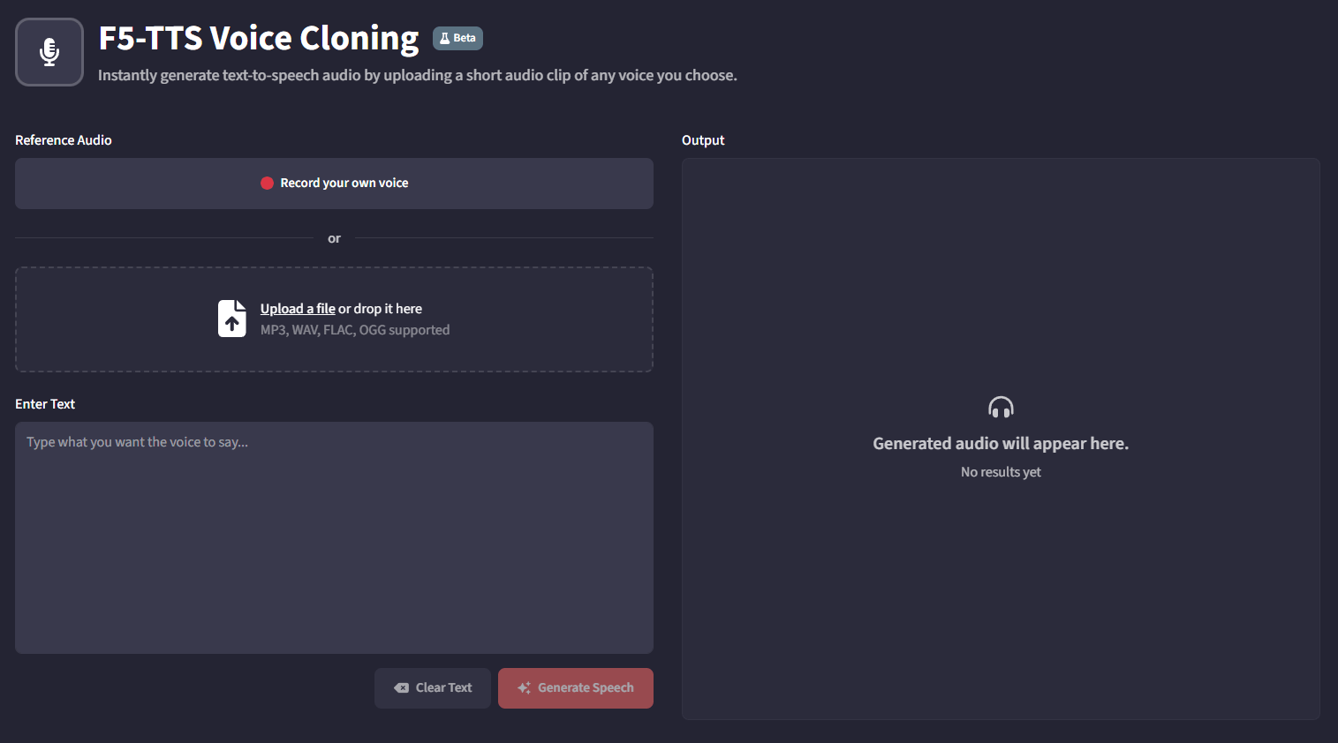
Task: Click the Generate Speech button
Action: pos(576,688)
